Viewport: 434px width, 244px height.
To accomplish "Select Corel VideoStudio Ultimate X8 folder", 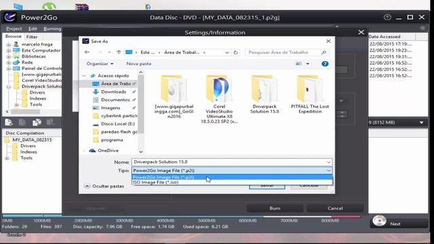I will tap(219, 99).
